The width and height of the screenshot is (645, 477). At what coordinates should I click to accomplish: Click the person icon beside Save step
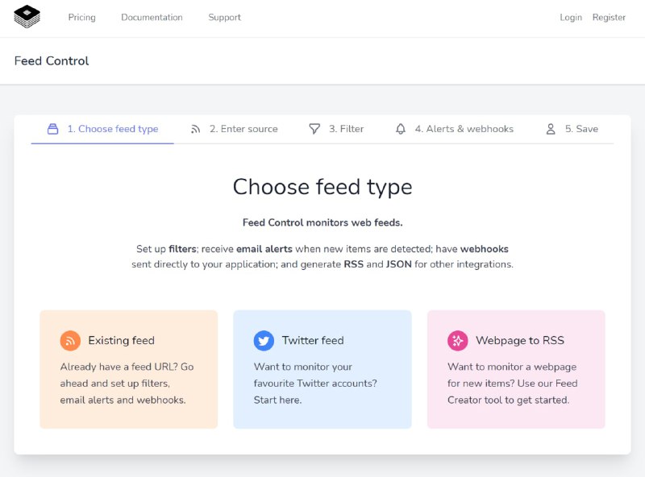click(x=551, y=128)
